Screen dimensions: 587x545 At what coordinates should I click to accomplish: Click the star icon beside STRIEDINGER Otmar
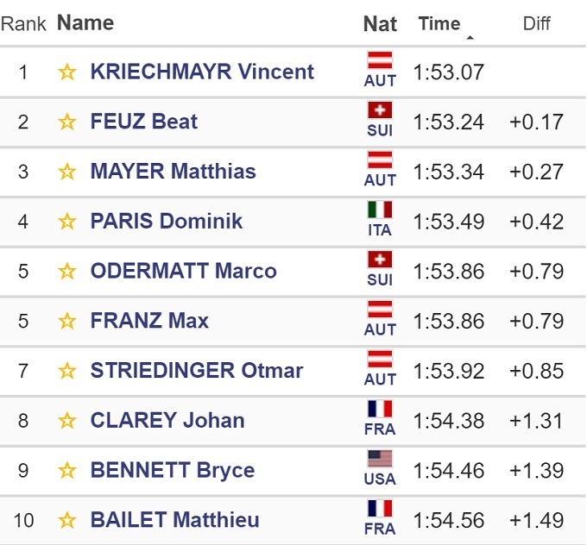[67, 372]
